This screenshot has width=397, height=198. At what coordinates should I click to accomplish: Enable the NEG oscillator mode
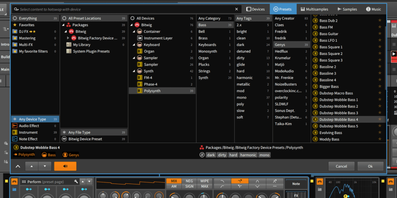coord(189,181)
